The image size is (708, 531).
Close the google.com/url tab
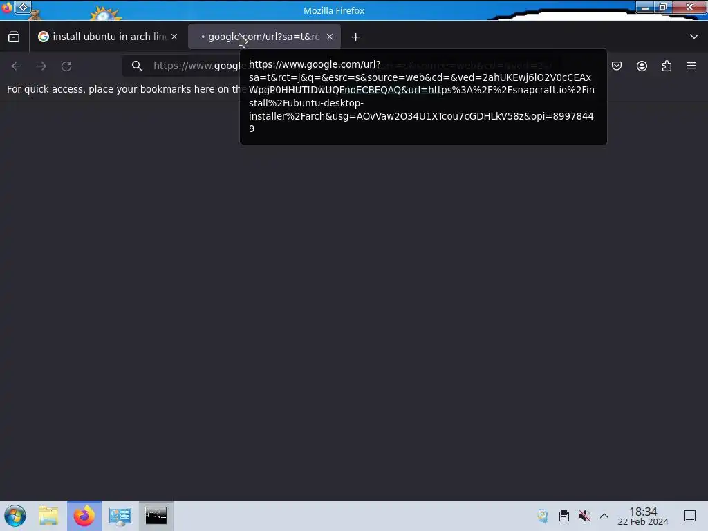click(x=330, y=37)
